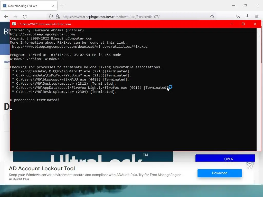This screenshot has height=197, width=263.
Task: Open the Firefox hamburger application menu
Action: (x=257, y=16)
